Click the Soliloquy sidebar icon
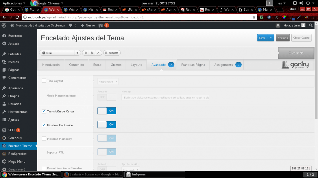The height and width of the screenshot is (178, 318). coord(4,138)
